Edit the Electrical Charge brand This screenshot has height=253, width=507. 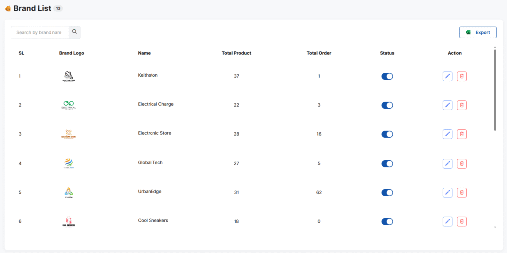coord(447,105)
